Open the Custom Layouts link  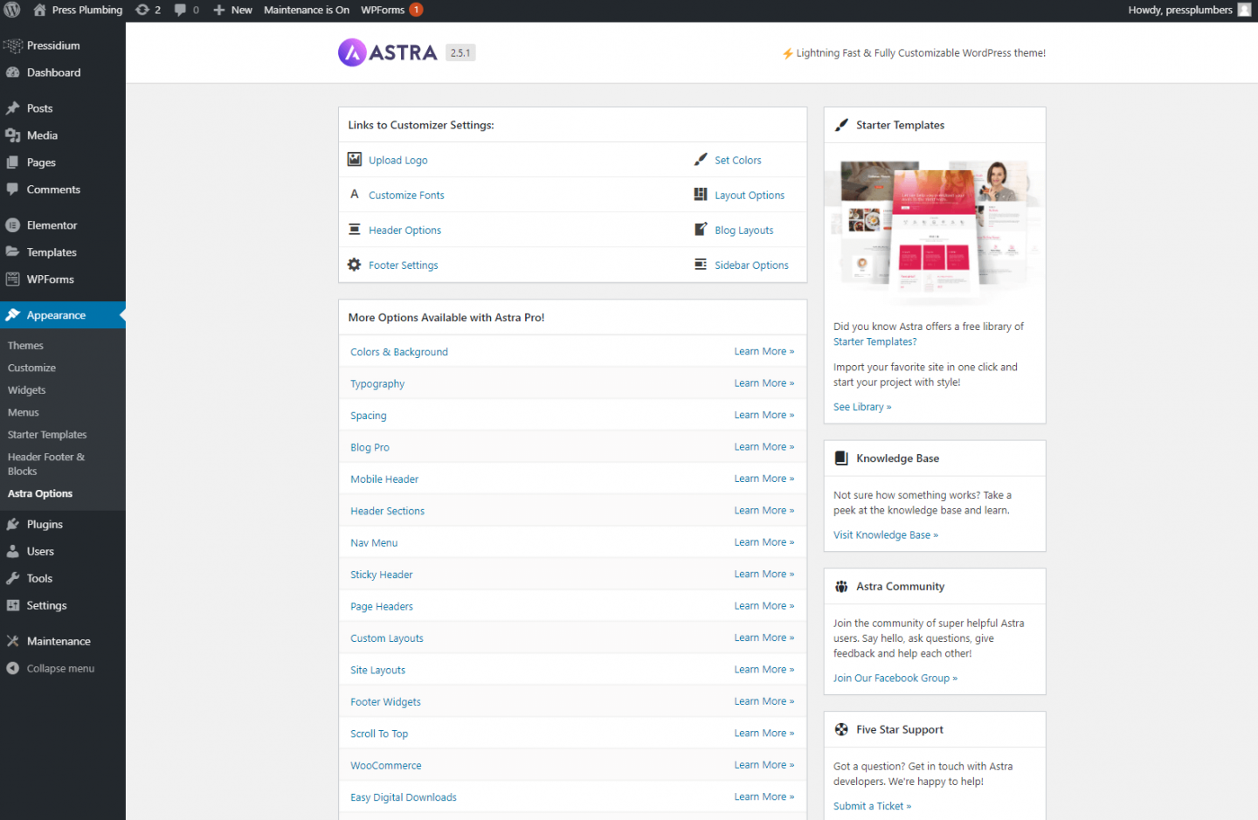387,638
